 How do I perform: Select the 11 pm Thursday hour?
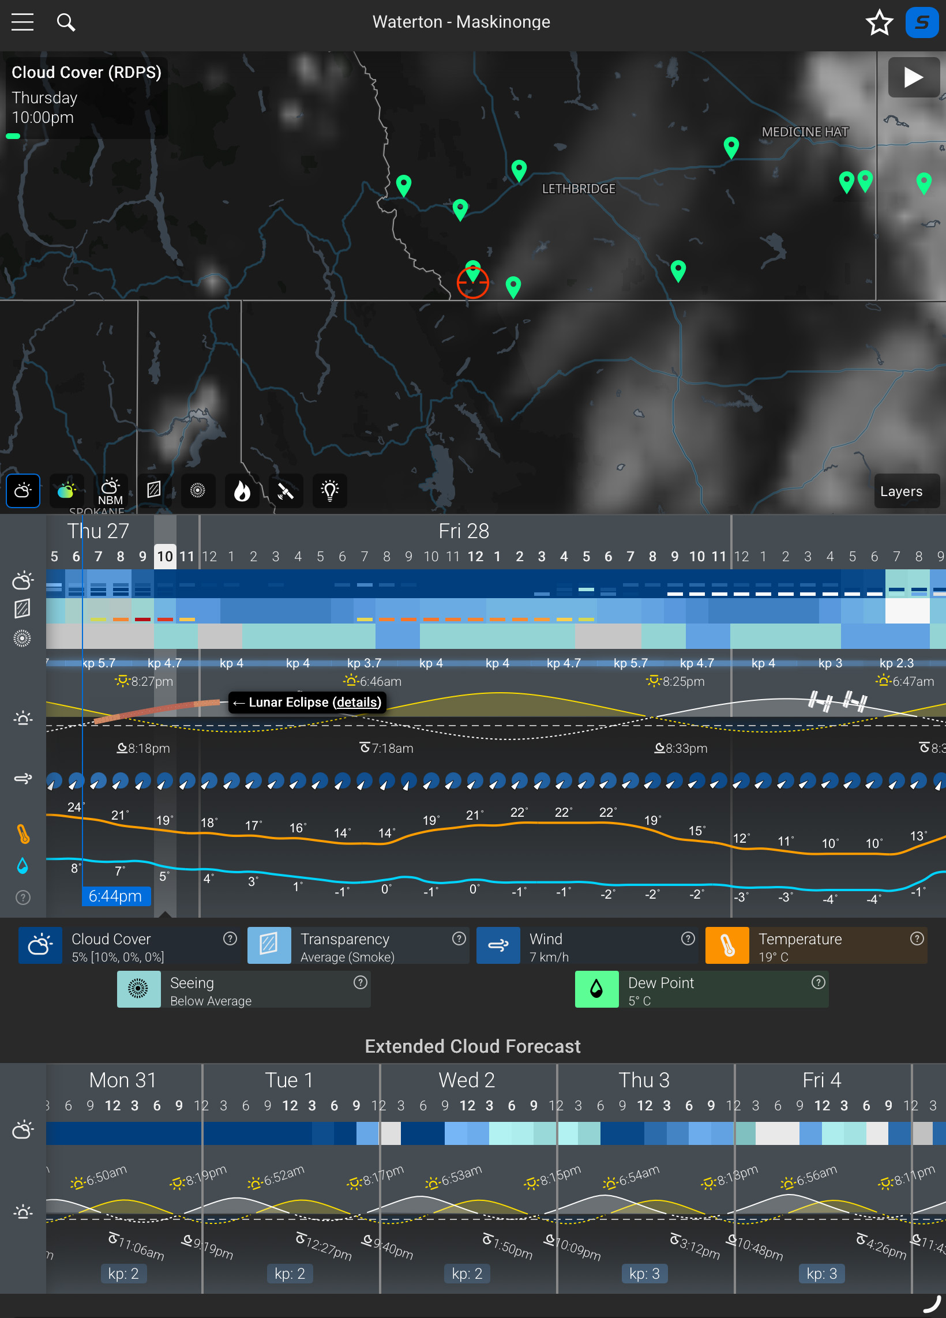(x=187, y=556)
